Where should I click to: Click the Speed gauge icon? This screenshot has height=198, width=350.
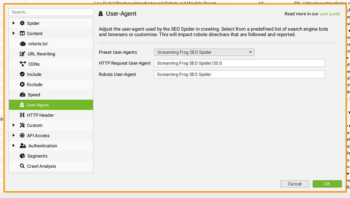point(22,95)
